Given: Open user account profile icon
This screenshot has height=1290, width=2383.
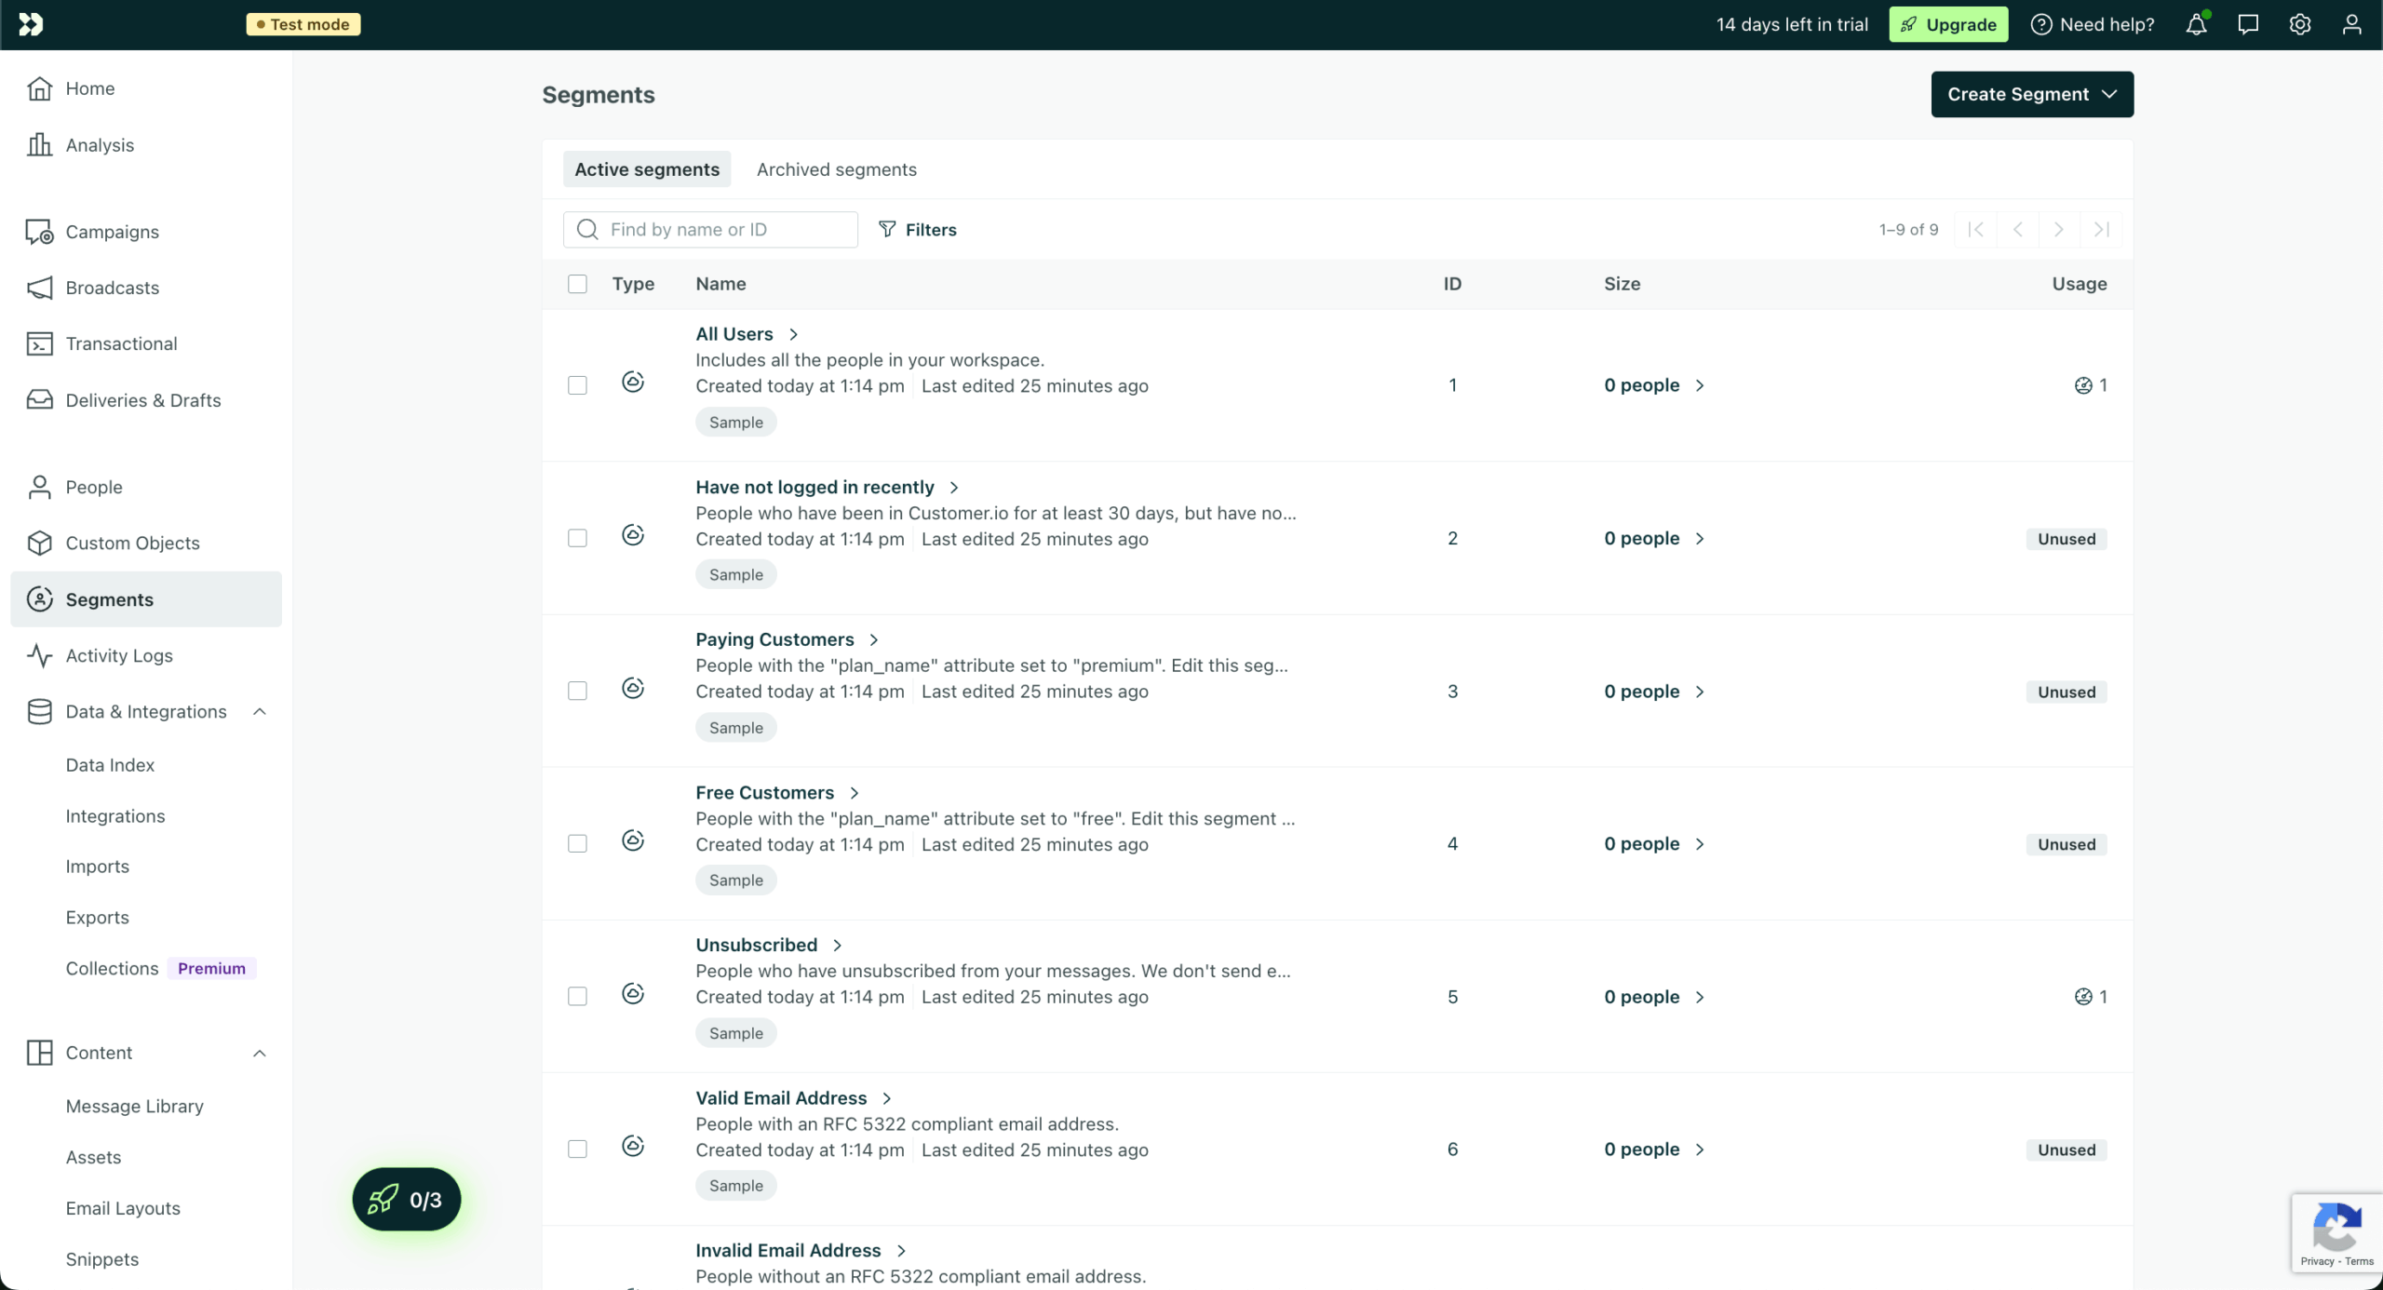Looking at the screenshot, I should pos(2351,24).
